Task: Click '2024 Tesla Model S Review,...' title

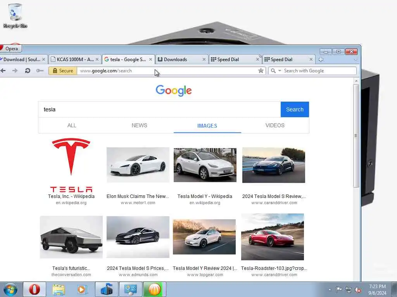Action: [274, 196]
